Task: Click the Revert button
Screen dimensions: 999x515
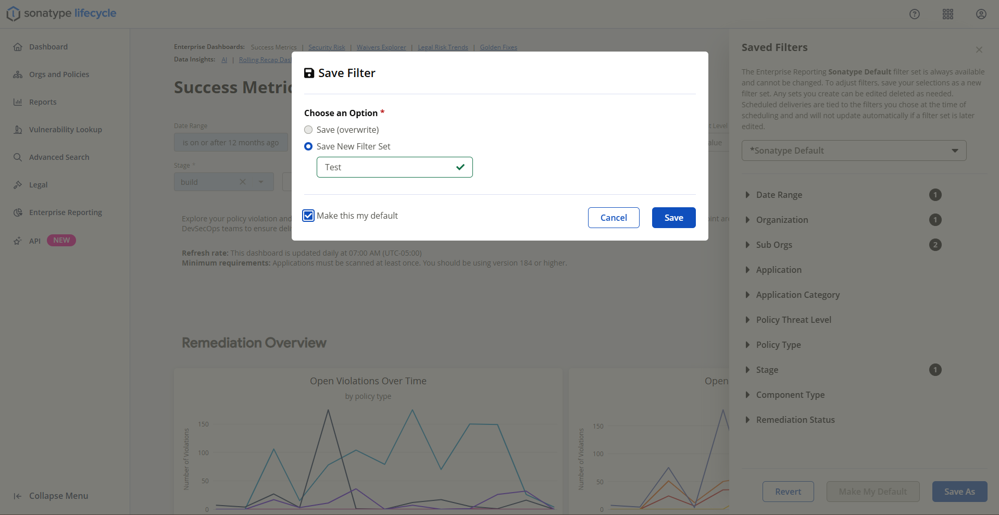Action: point(788,492)
